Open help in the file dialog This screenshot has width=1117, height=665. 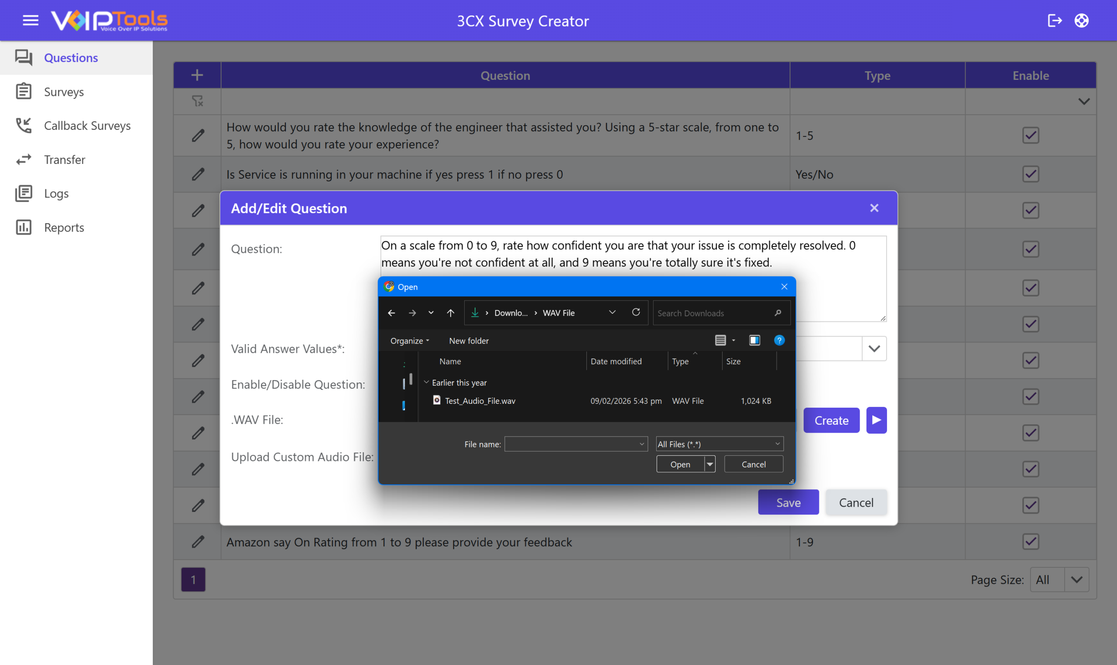(x=779, y=341)
